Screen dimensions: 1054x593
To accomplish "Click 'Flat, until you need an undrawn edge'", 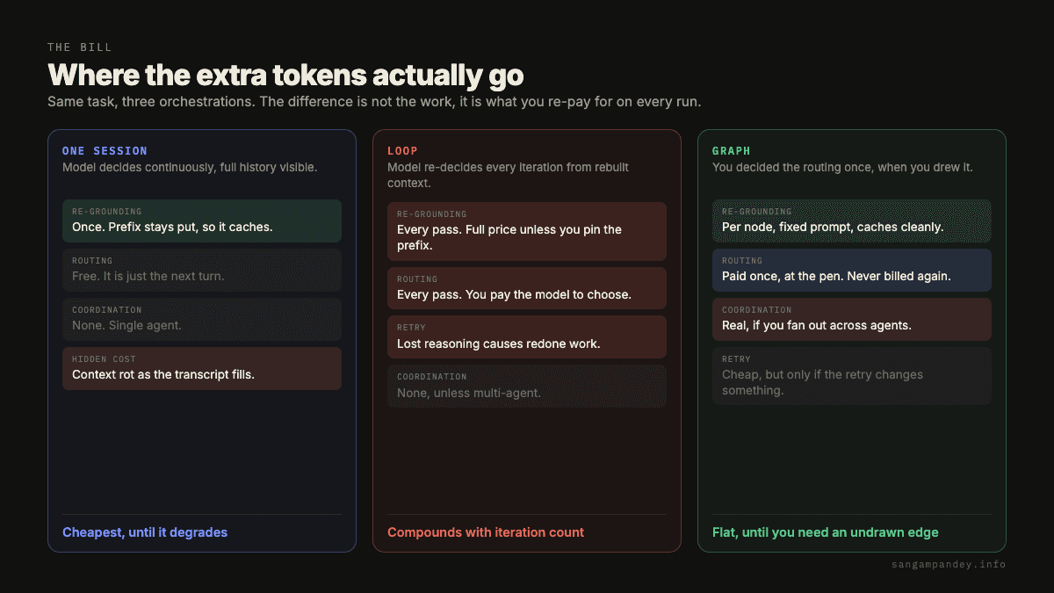I will (826, 532).
